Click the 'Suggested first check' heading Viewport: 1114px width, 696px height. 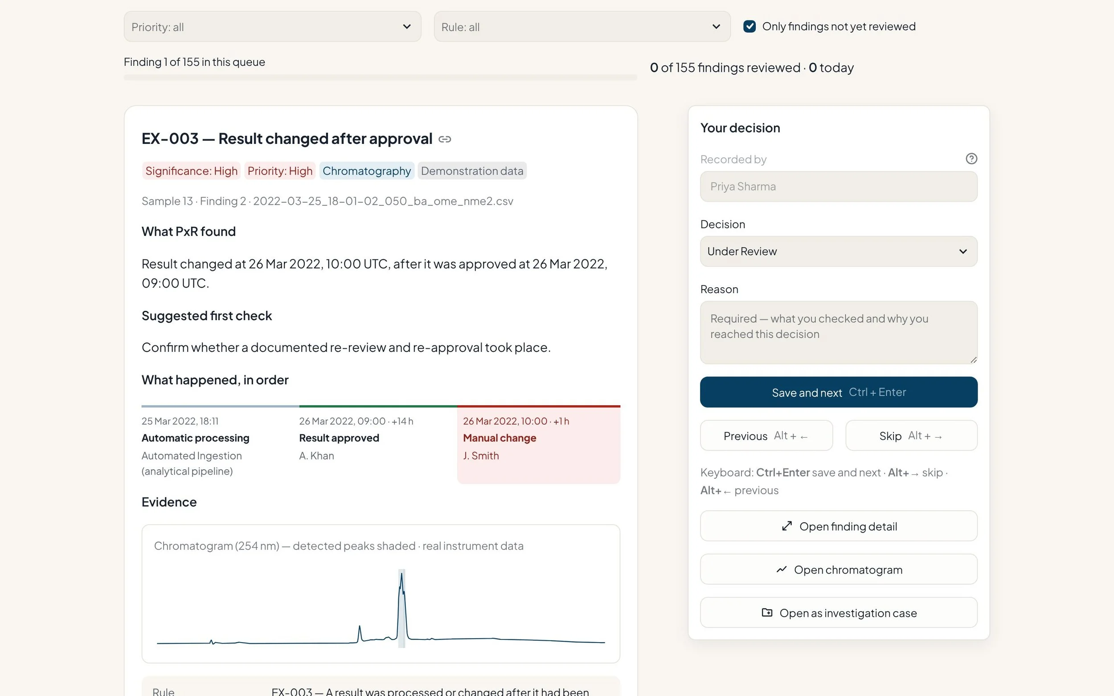[206, 316]
